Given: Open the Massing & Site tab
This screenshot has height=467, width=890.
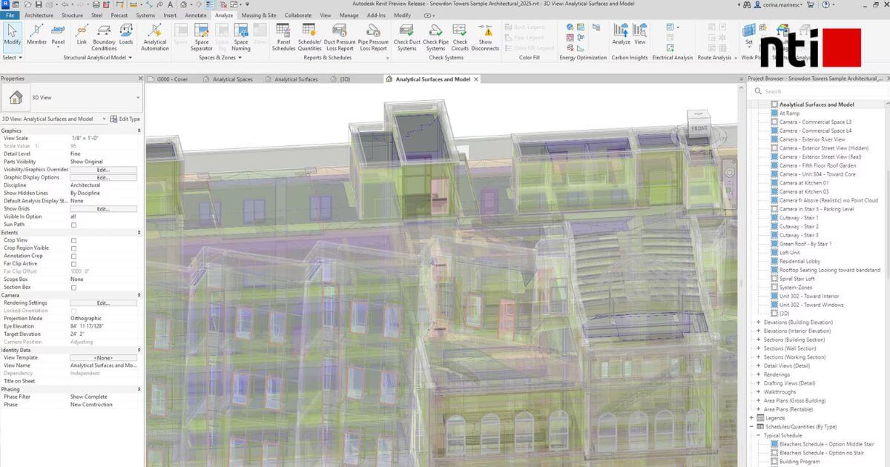Looking at the screenshot, I should pos(260,15).
